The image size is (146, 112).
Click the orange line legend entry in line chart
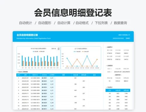pyautogui.click(x=85, y=51)
